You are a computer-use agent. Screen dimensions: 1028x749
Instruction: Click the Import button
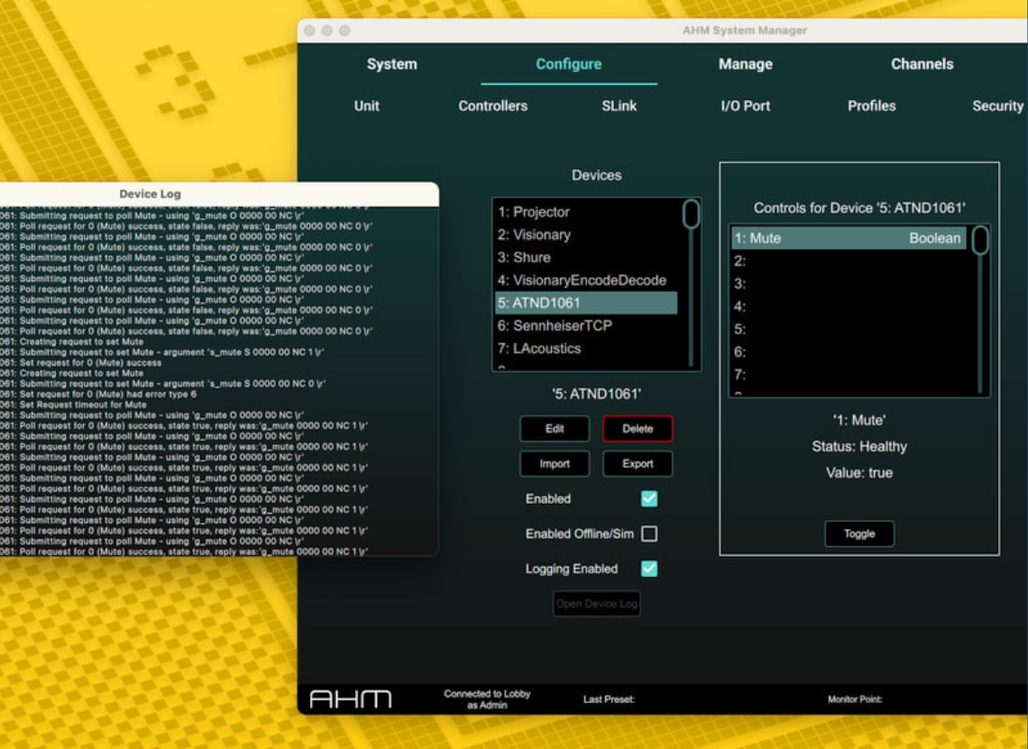click(555, 464)
